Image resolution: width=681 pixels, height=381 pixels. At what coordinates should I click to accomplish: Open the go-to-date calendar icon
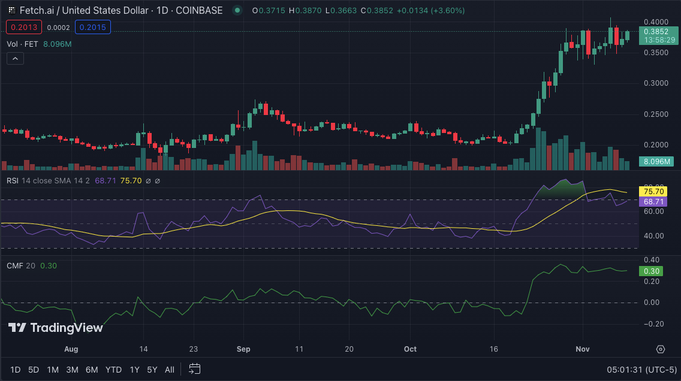[x=194, y=369]
